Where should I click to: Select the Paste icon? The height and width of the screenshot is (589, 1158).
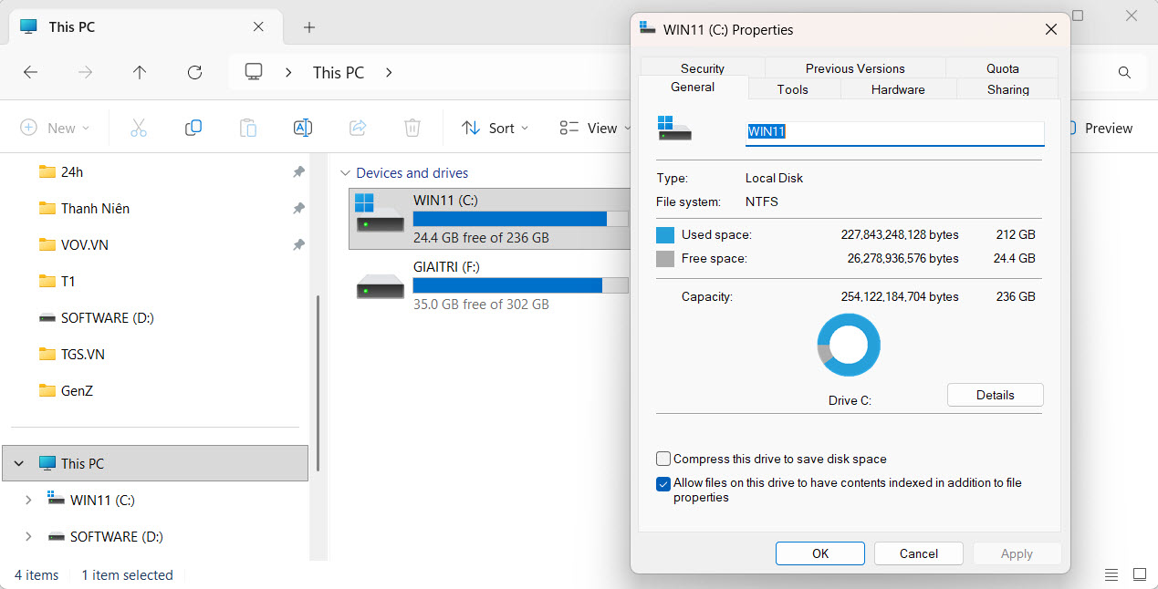click(247, 128)
